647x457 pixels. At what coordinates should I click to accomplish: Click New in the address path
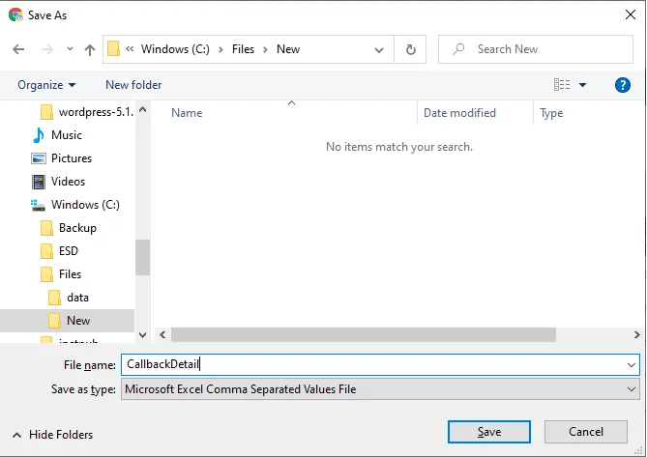[288, 49]
